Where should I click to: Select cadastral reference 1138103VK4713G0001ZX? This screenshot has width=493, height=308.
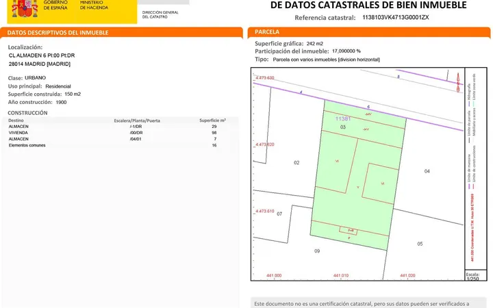click(x=396, y=18)
